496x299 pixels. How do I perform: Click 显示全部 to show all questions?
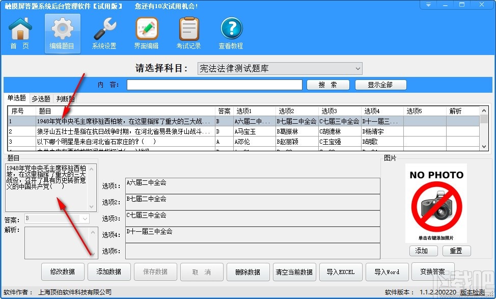380,85
